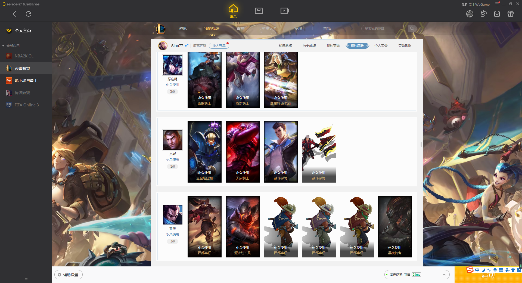Click the sidebar collapse handle at bottom
Viewport: 522px width, 283px height.
click(26, 279)
